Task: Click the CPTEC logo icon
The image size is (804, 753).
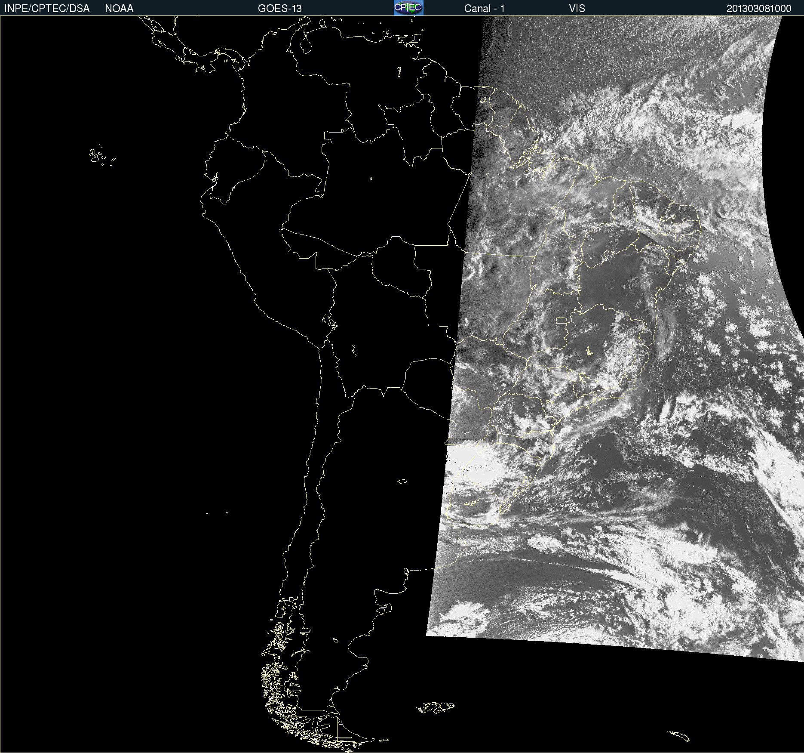Action: tap(408, 8)
